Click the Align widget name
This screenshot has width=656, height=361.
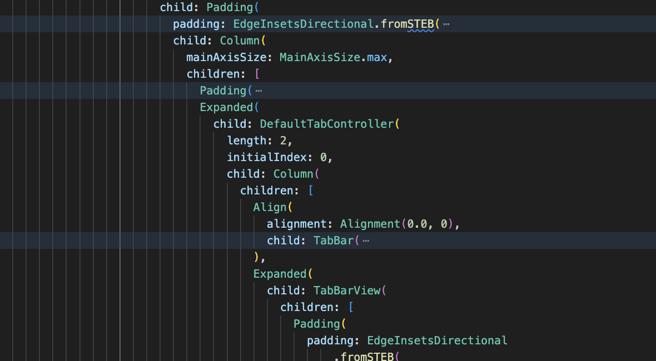click(x=270, y=207)
